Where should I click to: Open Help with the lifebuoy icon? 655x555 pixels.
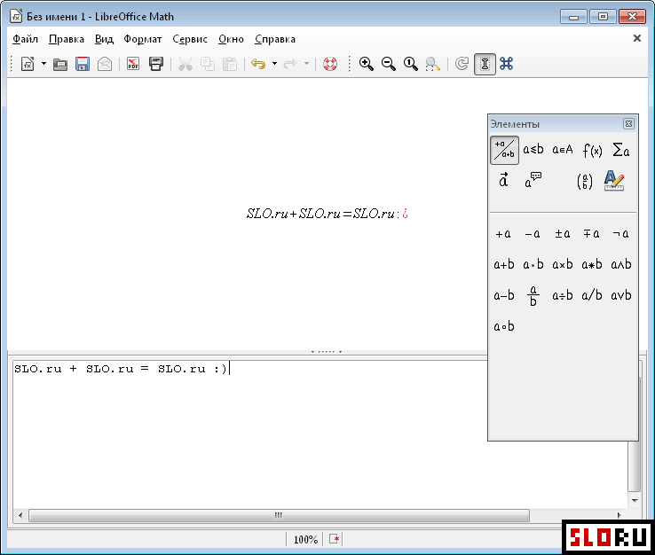(x=330, y=64)
